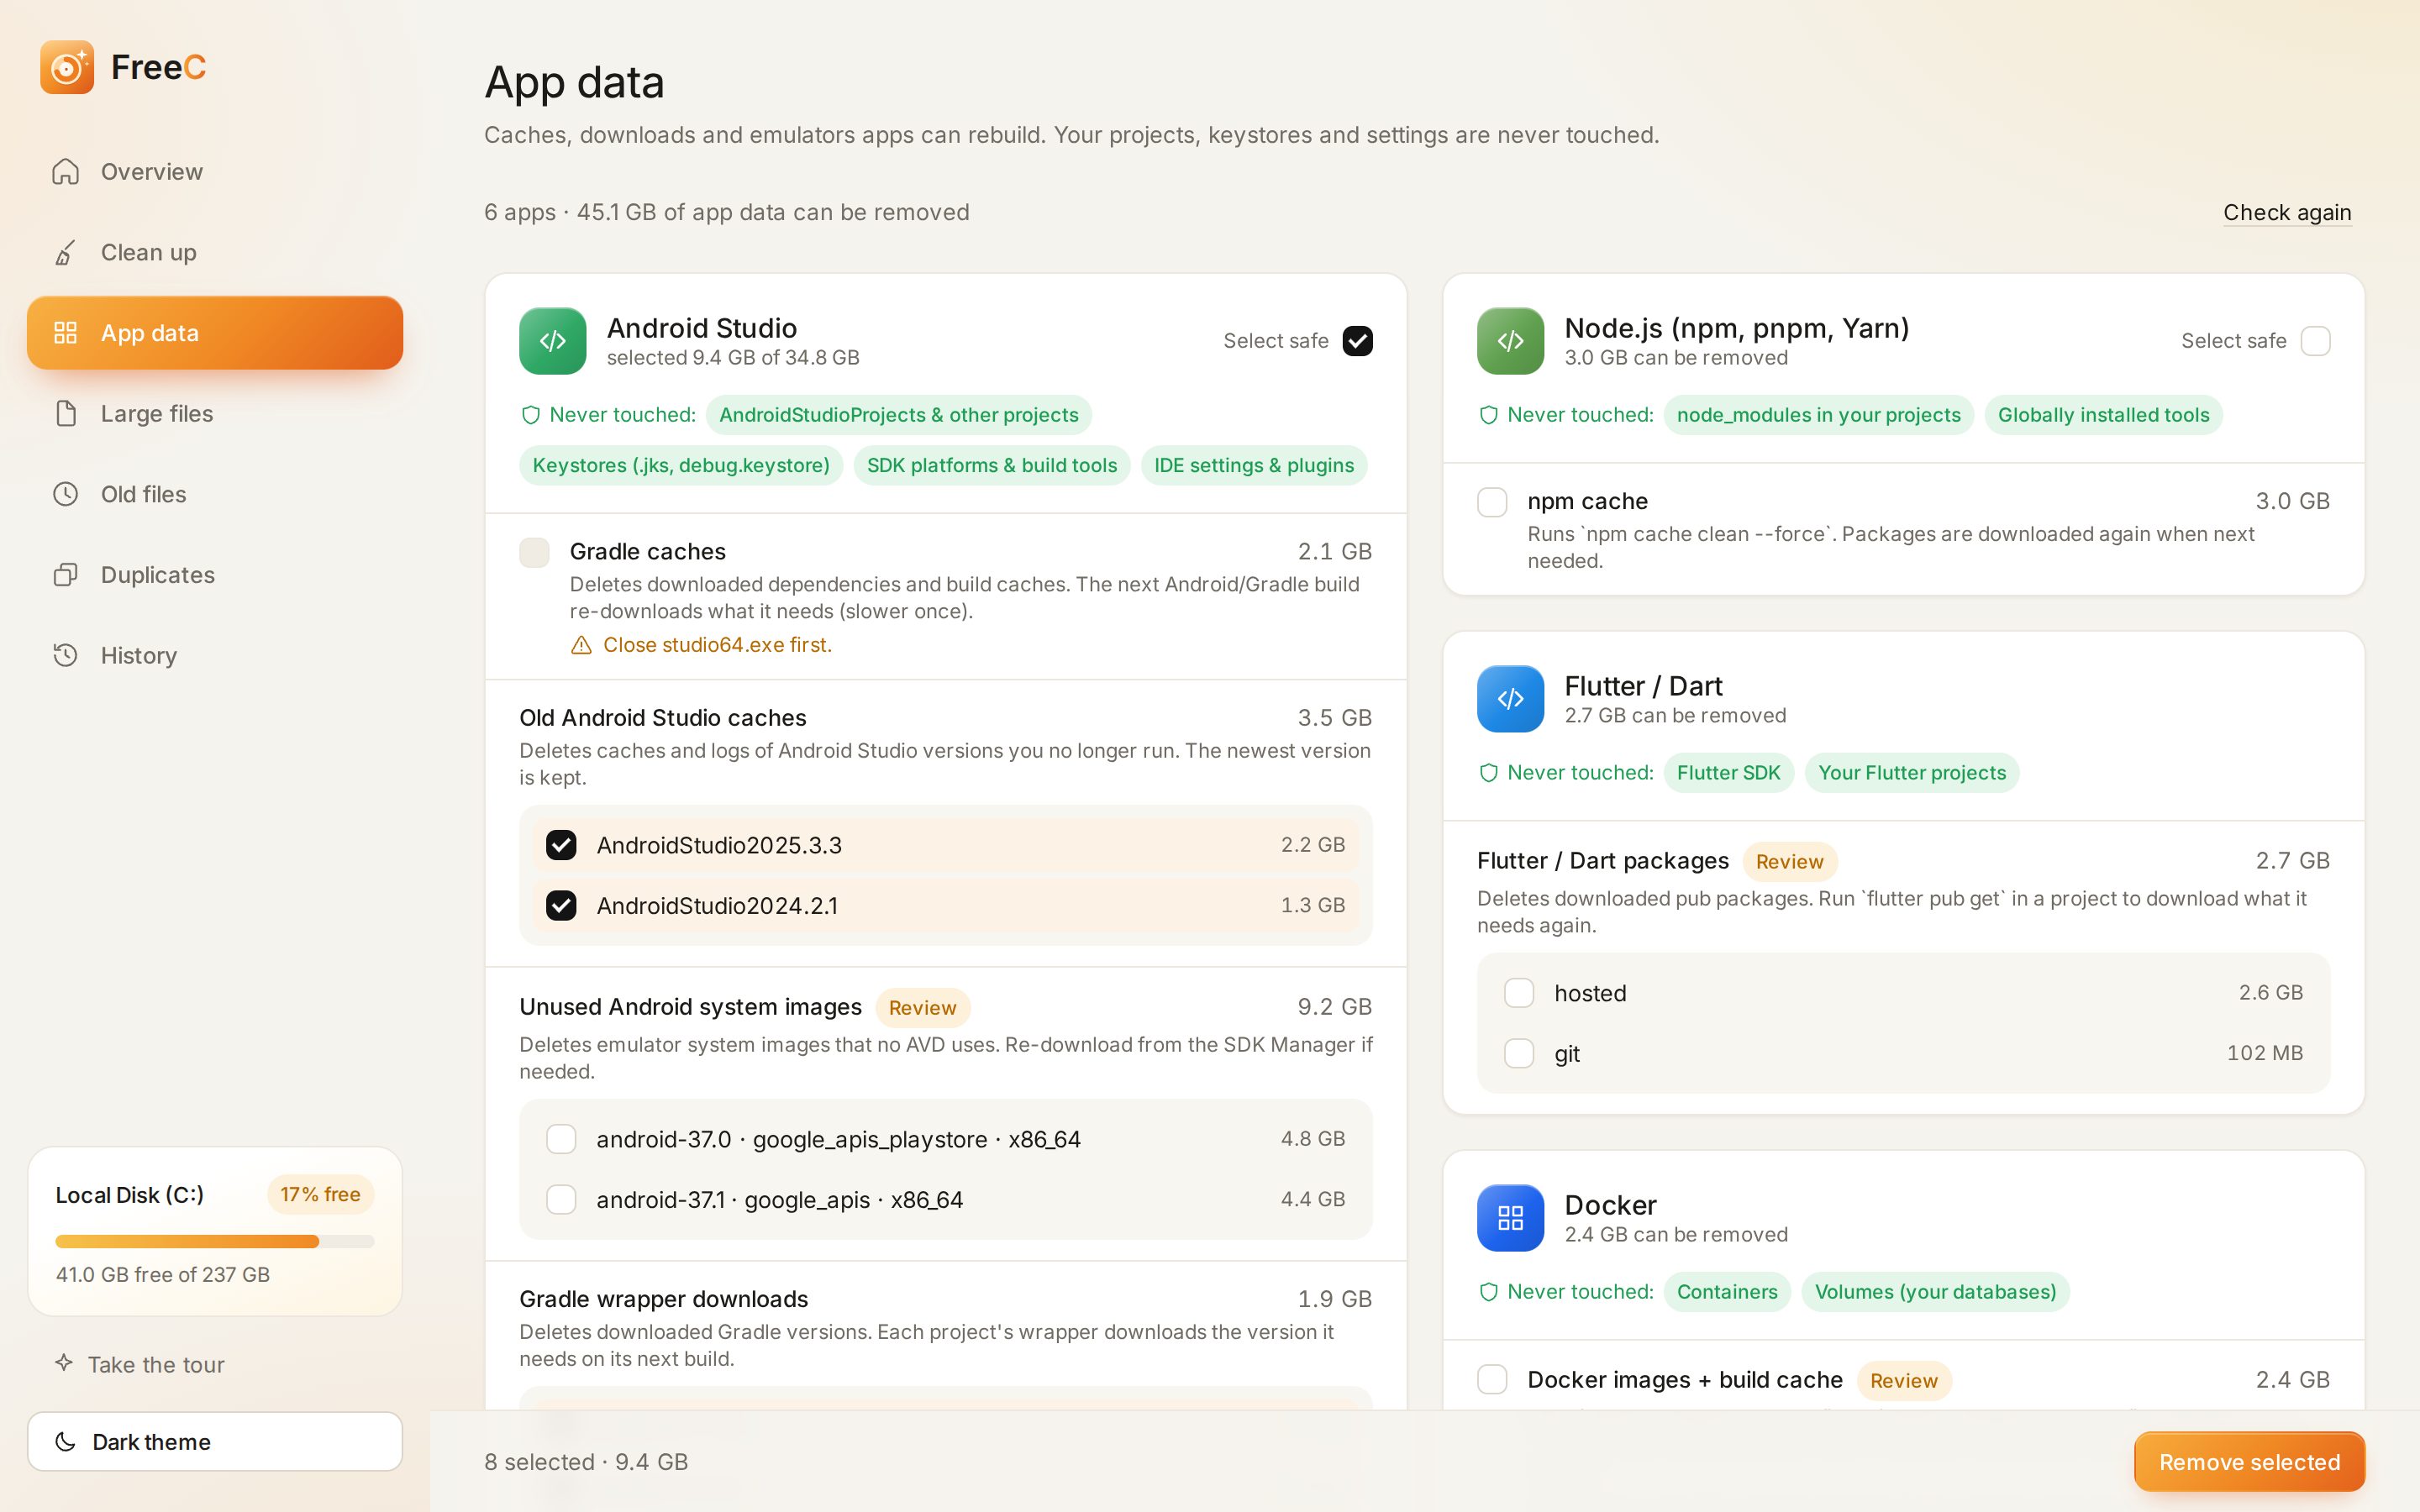Go to Clean up section

pos(215,253)
